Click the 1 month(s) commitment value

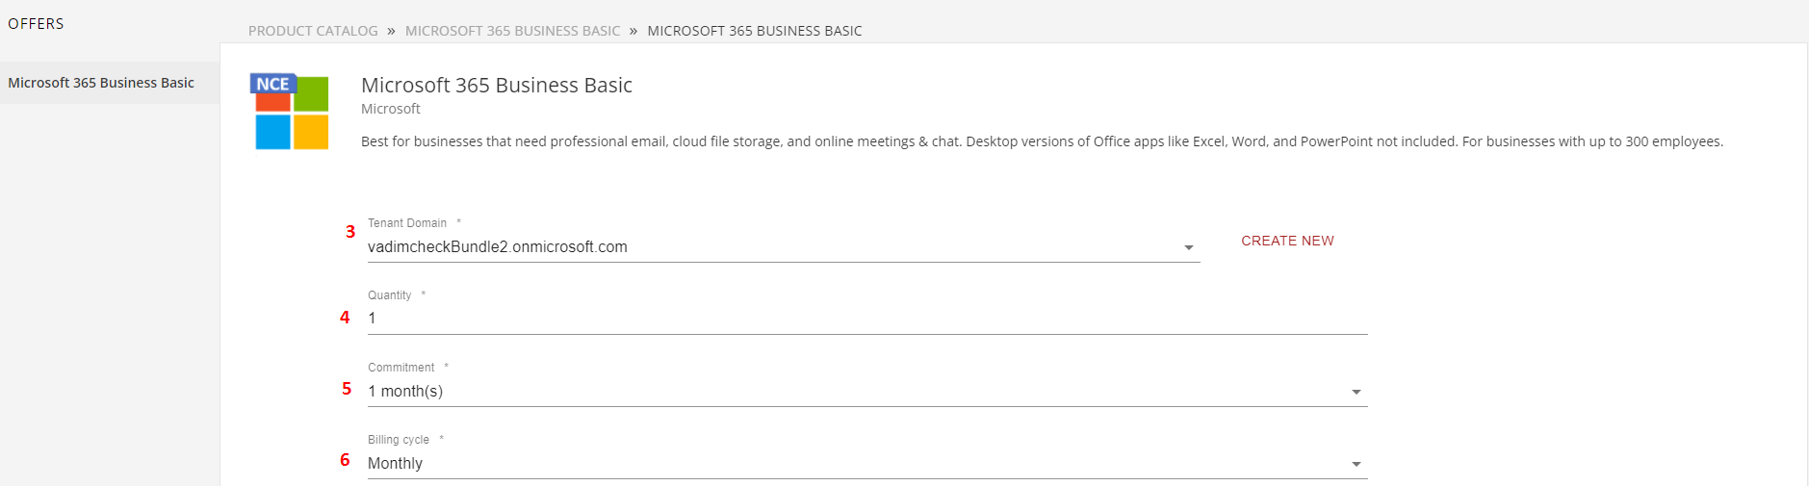point(405,392)
